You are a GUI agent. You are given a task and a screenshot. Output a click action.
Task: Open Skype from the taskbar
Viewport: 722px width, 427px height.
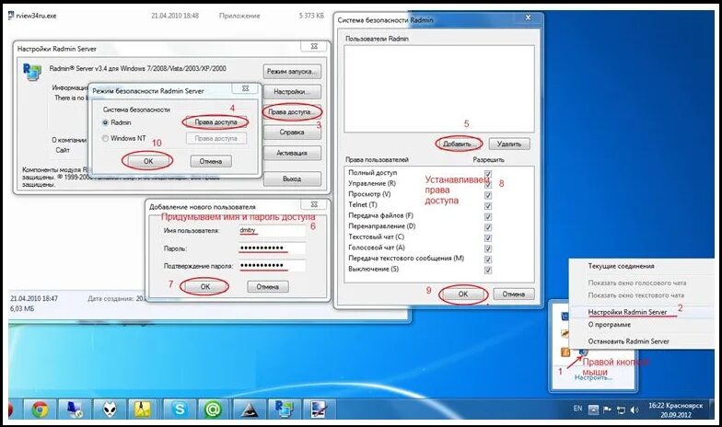coord(179,409)
